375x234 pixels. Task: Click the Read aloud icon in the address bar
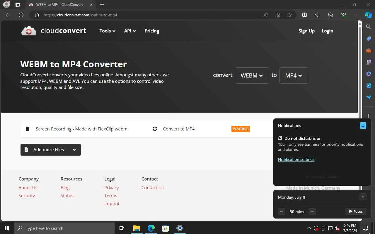266,15
